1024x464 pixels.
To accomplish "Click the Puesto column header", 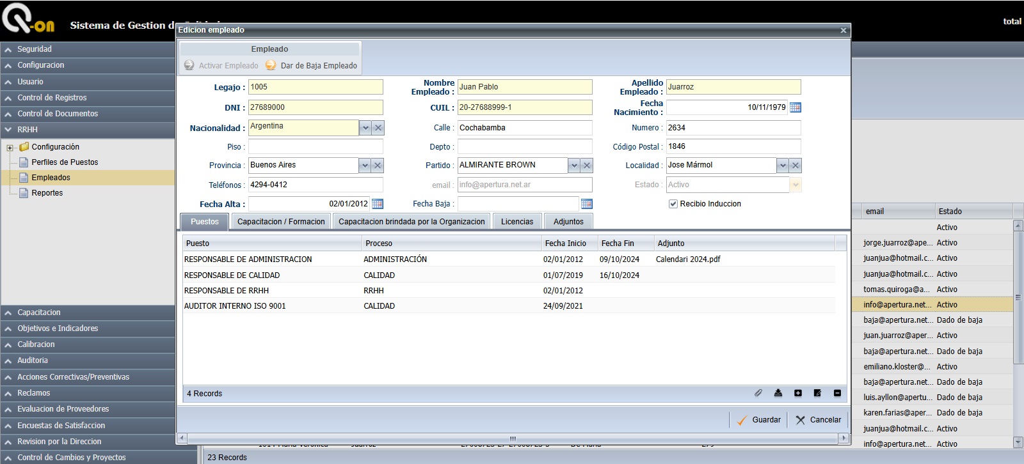I will click(x=273, y=244).
